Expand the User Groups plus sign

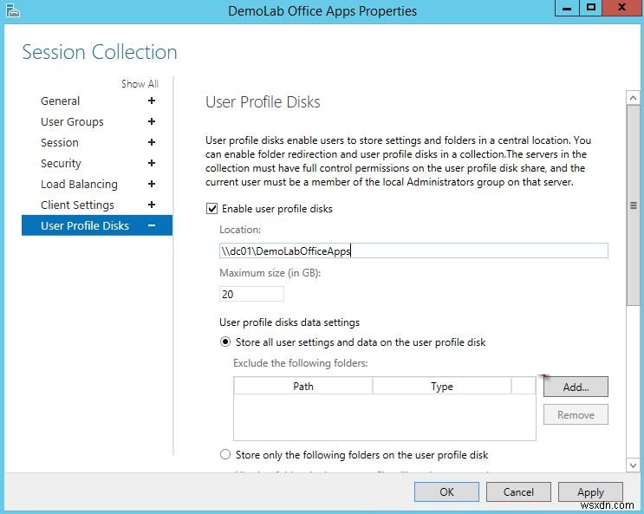coord(152,121)
